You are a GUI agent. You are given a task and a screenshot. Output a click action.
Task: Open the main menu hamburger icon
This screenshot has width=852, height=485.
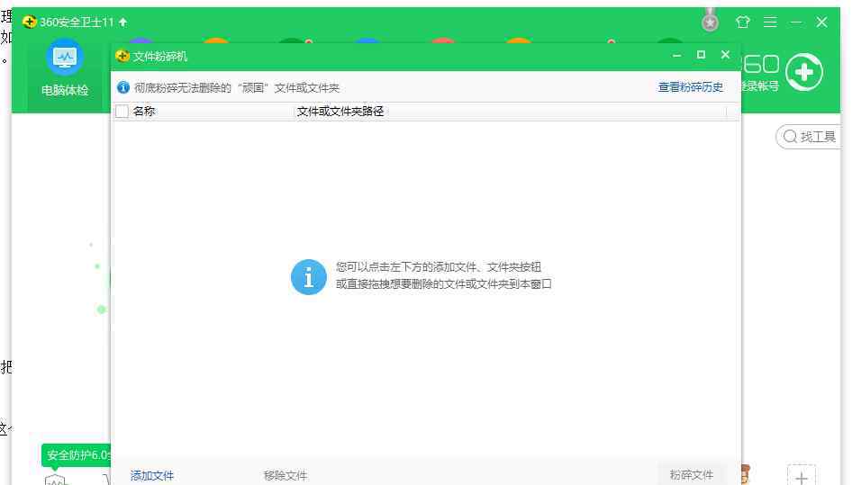tap(770, 22)
